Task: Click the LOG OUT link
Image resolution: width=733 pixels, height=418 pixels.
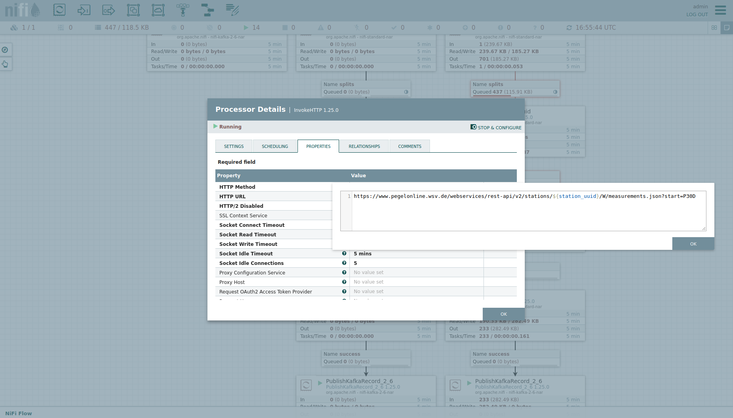Action: [697, 15]
